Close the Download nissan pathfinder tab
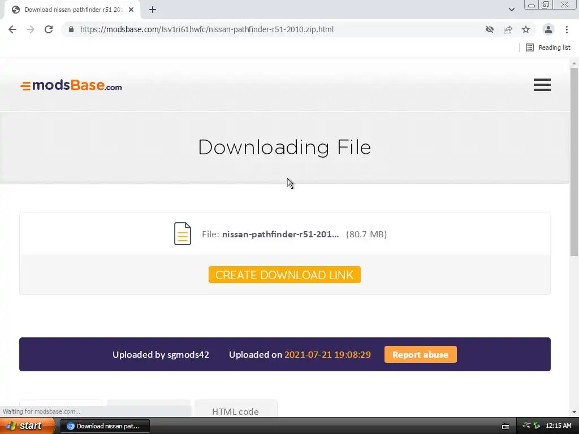The image size is (579, 434). [x=131, y=10]
